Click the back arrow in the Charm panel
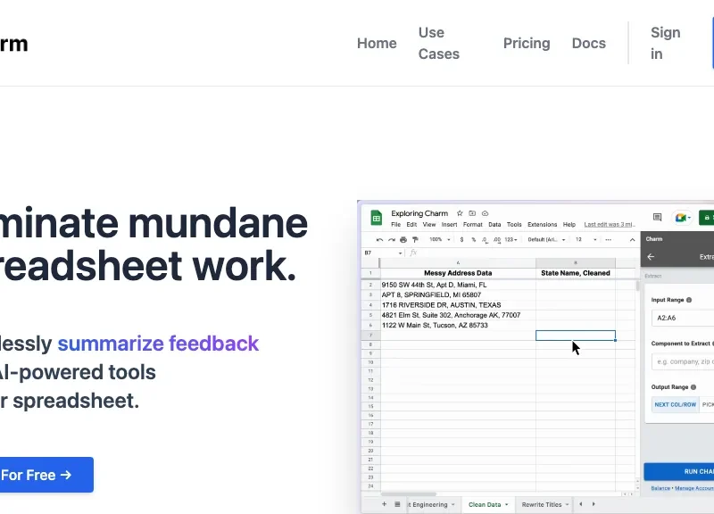 point(651,257)
